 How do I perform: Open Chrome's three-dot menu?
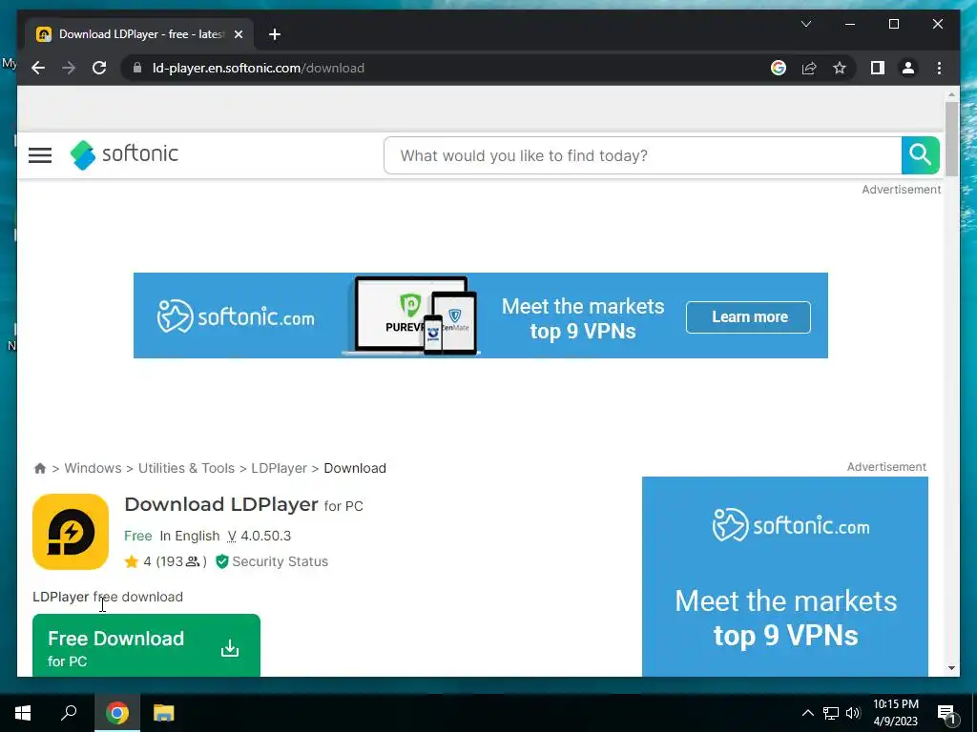939,68
